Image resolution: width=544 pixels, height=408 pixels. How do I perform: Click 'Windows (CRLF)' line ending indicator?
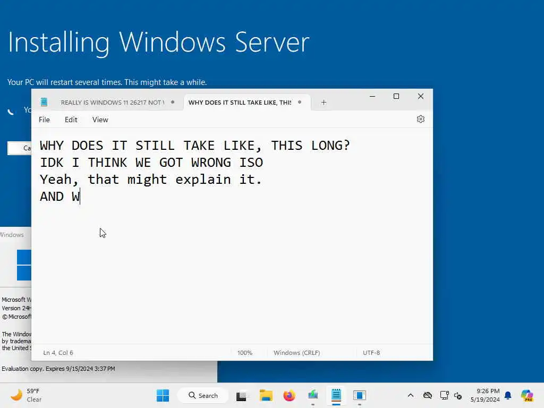pos(296,353)
